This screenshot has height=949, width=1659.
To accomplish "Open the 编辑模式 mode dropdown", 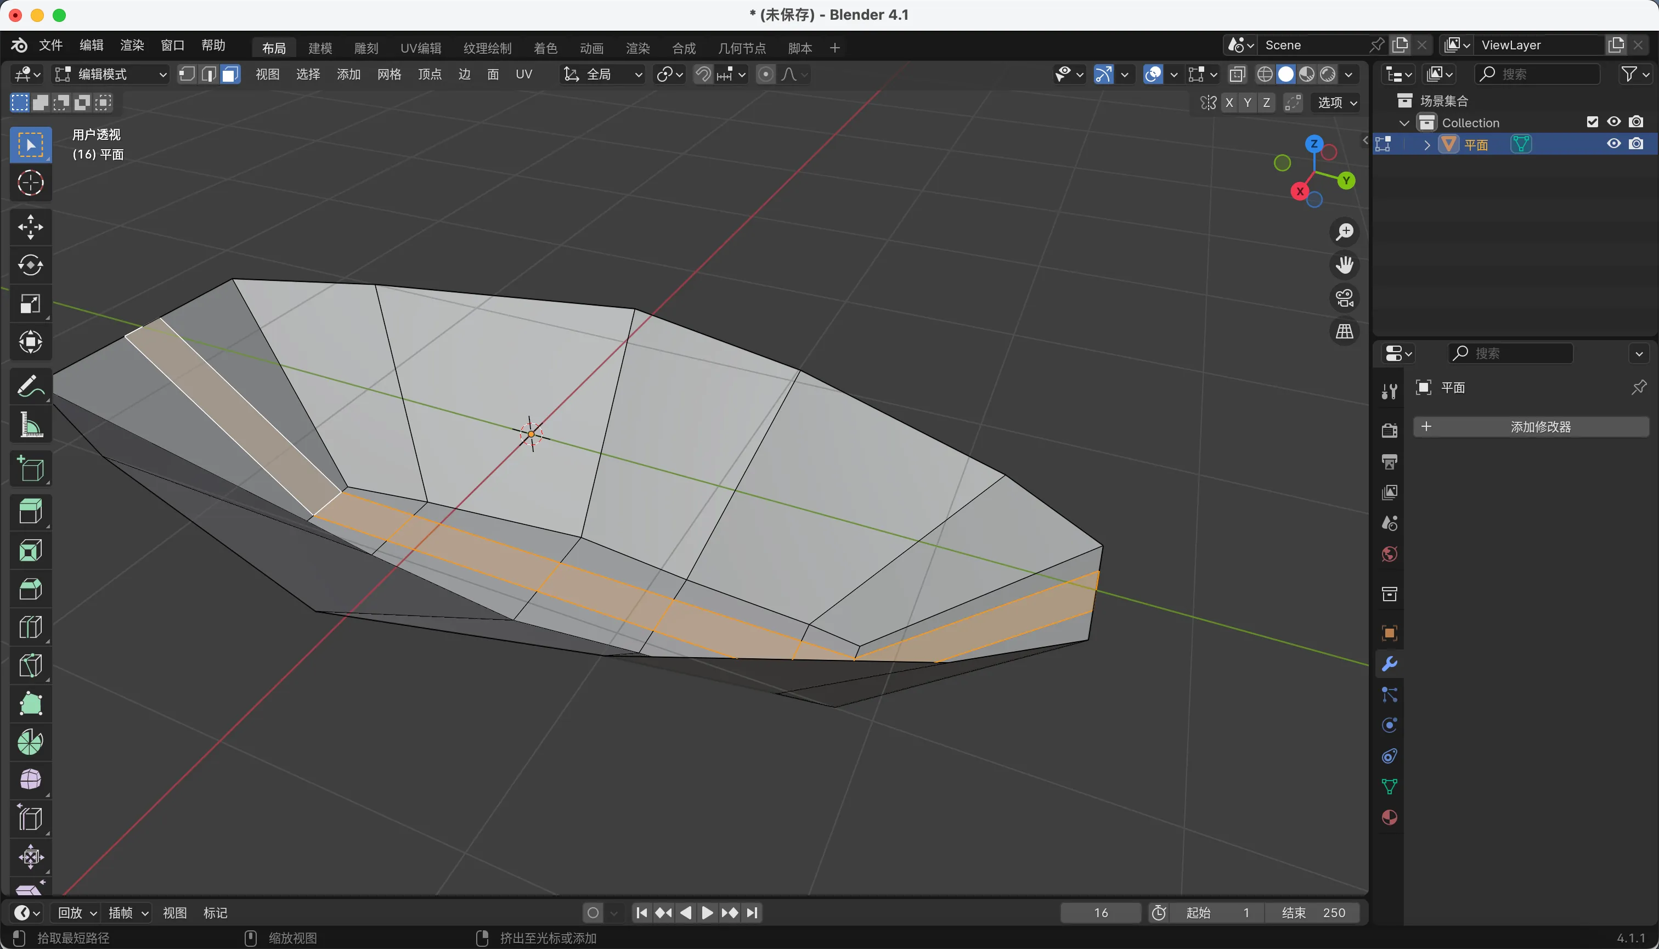I will click(x=111, y=74).
